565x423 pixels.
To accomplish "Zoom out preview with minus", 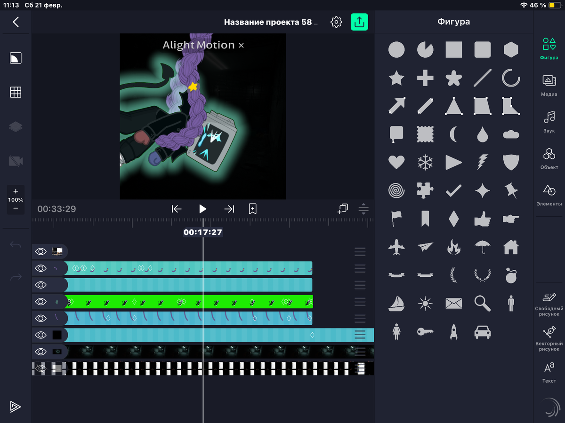I will pos(16,208).
